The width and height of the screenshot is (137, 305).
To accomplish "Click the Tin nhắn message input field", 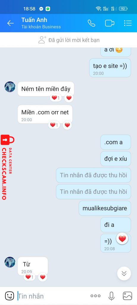I will [x=52, y=296].
